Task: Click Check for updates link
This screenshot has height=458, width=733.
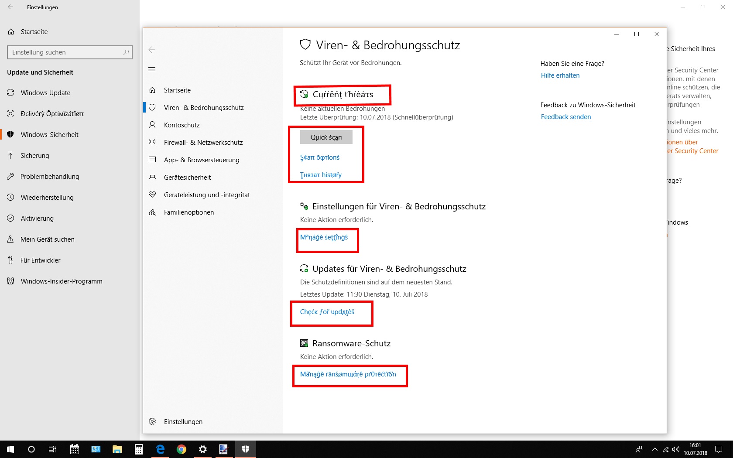Action: point(327,312)
